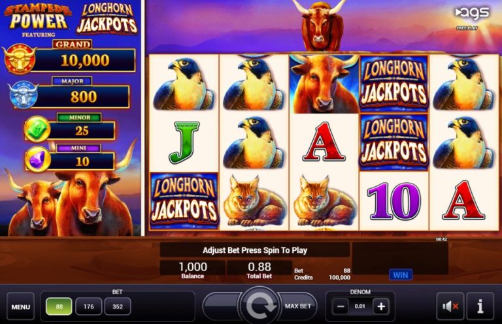Screen dimensions: 502x324
Task: Select the 88 bet option
Action: [59, 306]
